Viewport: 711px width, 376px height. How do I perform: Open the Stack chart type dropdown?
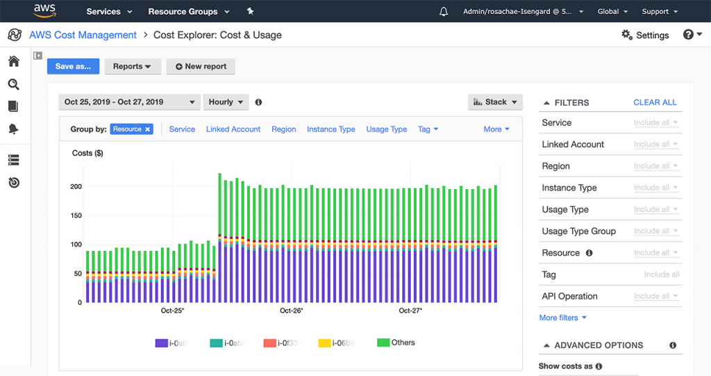click(495, 102)
